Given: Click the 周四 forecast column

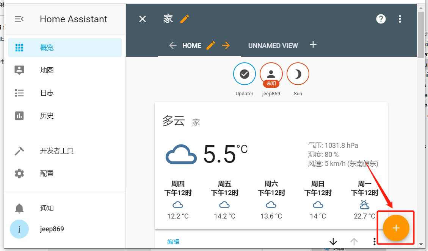Looking at the screenshot, I should pyautogui.click(x=178, y=200).
